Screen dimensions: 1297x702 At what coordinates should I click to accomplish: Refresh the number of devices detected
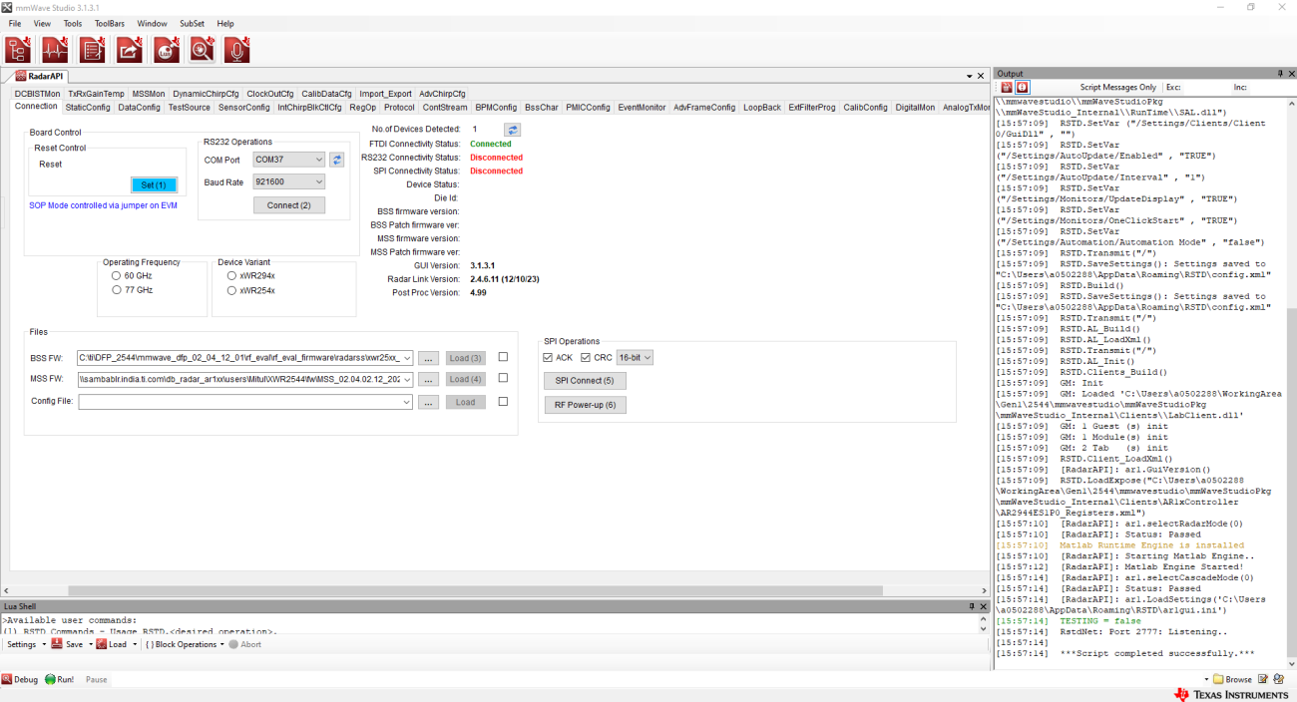[x=512, y=130]
